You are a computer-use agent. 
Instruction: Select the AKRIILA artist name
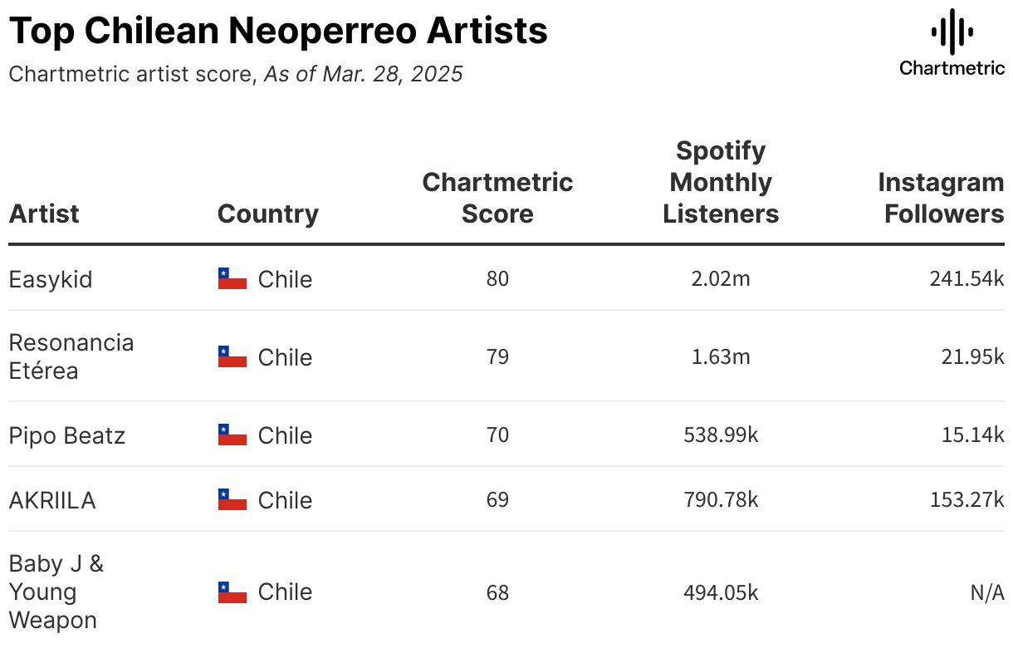coord(52,500)
